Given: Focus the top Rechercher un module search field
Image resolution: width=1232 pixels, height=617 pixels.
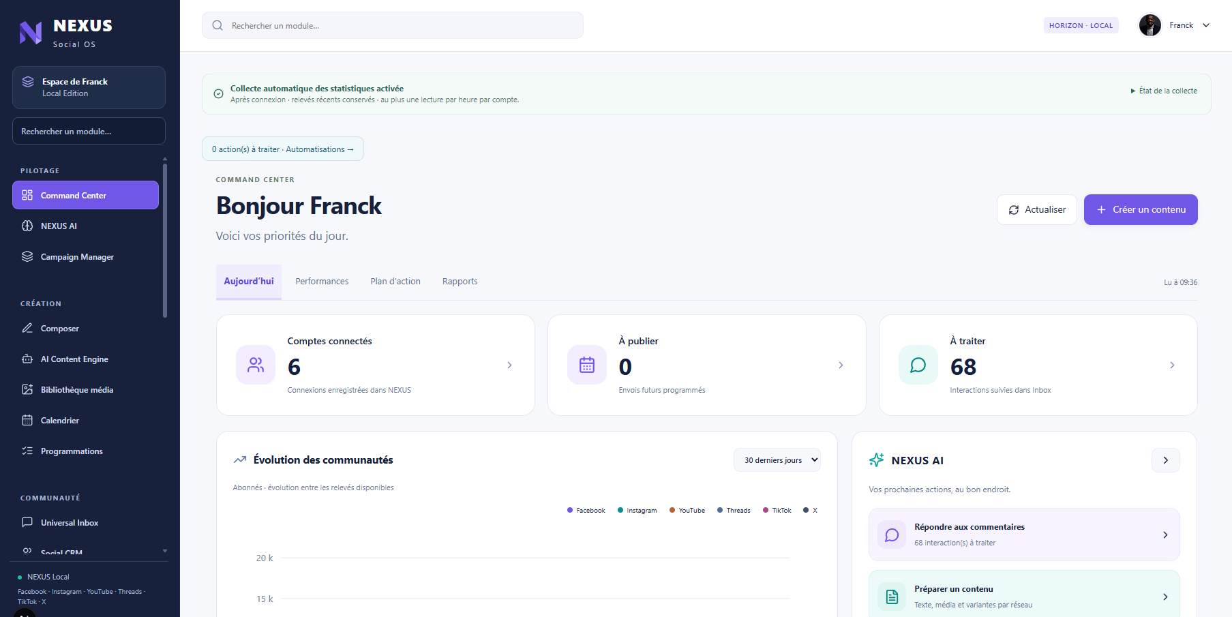Looking at the screenshot, I should pos(393,25).
